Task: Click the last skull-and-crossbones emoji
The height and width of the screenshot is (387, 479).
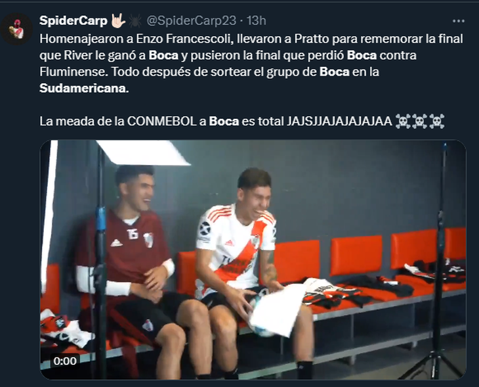Action: pyautogui.click(x=437, y=121)
